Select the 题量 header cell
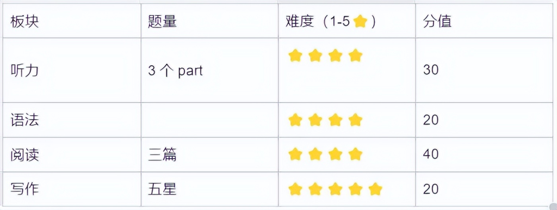Screen dimensions: 557x210 click(x=209, y=21)
